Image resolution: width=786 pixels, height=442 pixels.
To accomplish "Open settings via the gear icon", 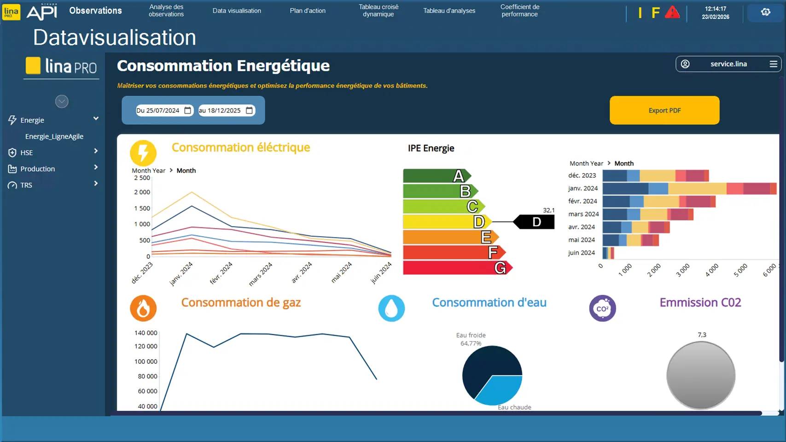I will coord(765,12).
